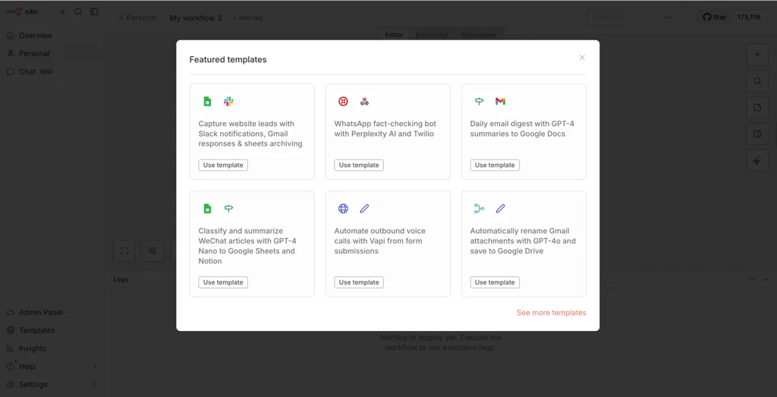This screenshot has width=777, height=397.
Task: Switch to the Evaluations tab
Action: pyautogui.click(x=479, y=35)
